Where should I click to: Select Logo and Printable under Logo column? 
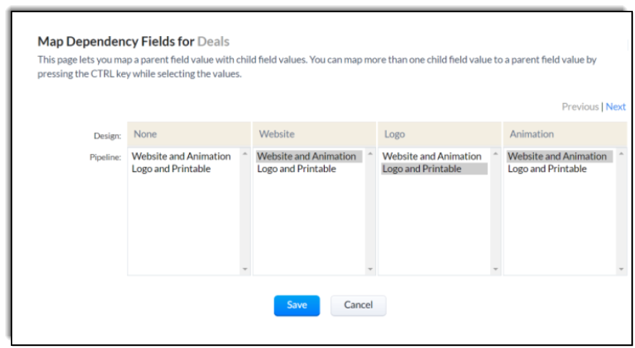point(422,169)
